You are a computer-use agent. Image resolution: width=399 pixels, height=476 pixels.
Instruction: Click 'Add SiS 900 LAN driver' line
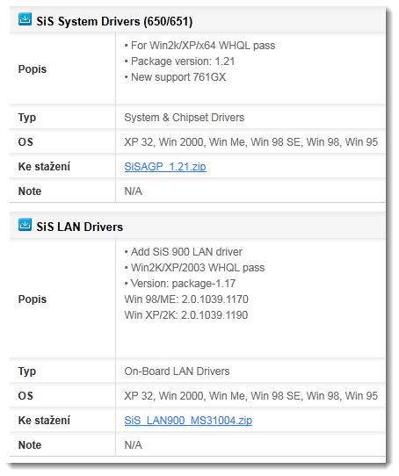pyautogui.click(x=184, y=252)
